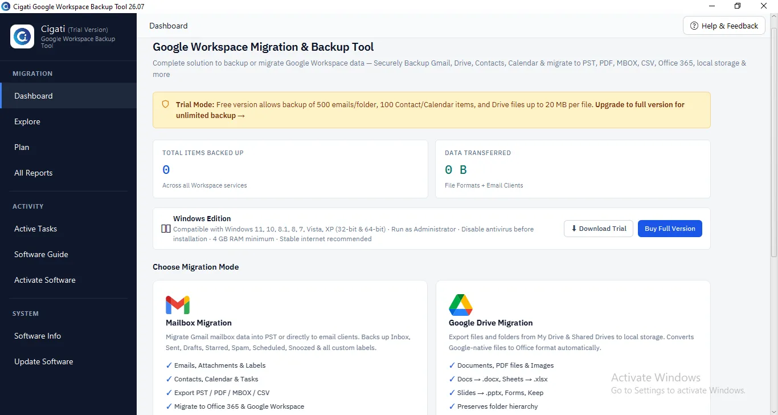This screenshot has height=415, width=778.
Task: Show Active Tasks
Action: pyautogui.click(x=68, y=229)
